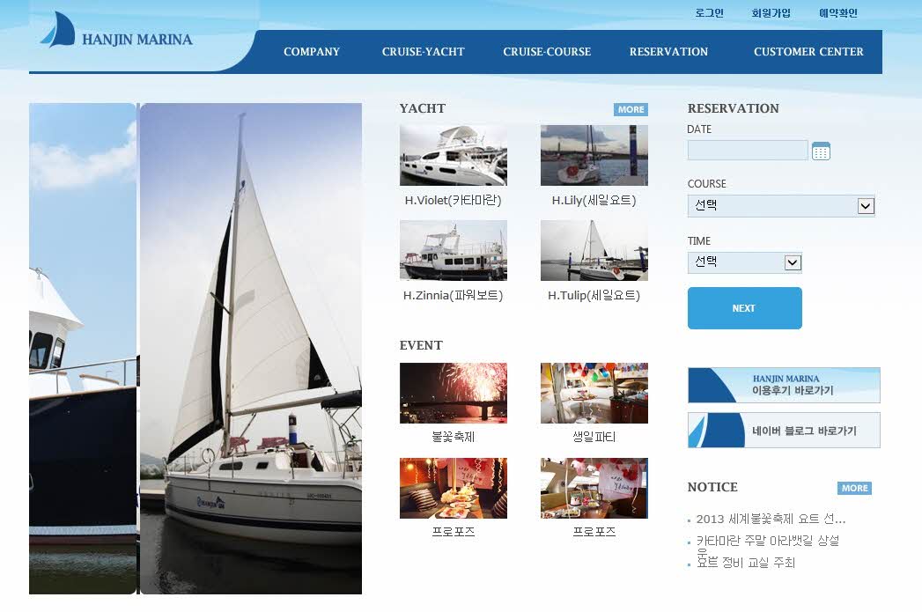Expand the TIME selection dropdown
922x612 pixels.
pos(744,262)
